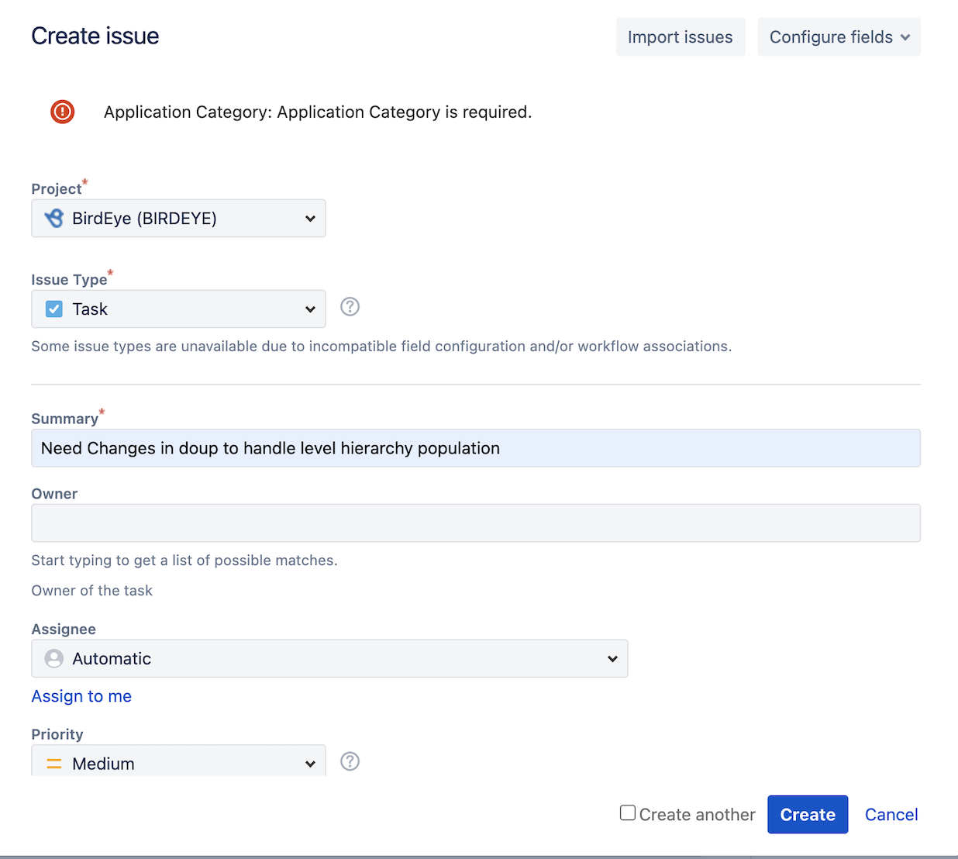Open the help icon beside Issue Type
The image size is (958, 859).
(350, 306)
